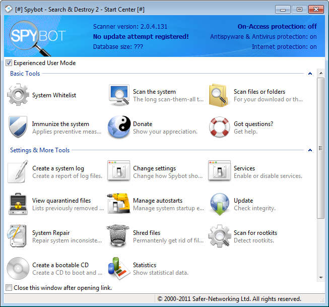Open Change settings
The image size is (329, 307).
155,168
